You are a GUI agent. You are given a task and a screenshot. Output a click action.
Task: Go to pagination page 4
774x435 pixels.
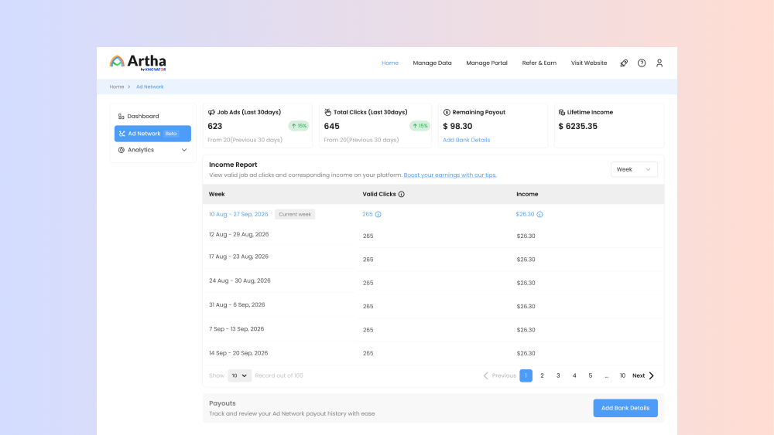(x=574, y=376)
